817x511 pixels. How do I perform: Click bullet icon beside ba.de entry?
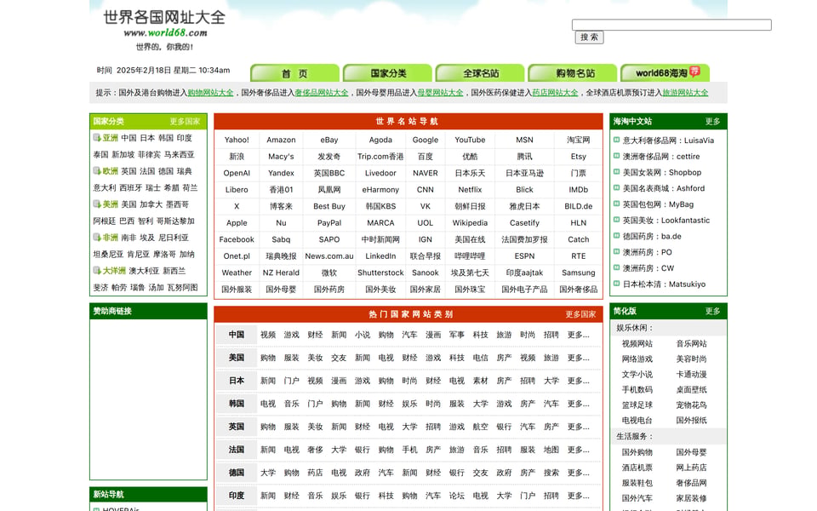click(x=616, y=236)
